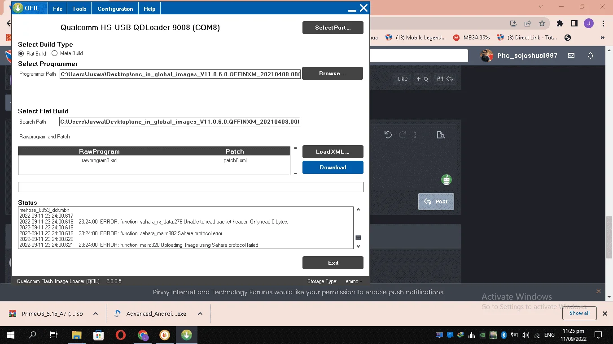Click the Status log scroll down arrow

point(358,246)
